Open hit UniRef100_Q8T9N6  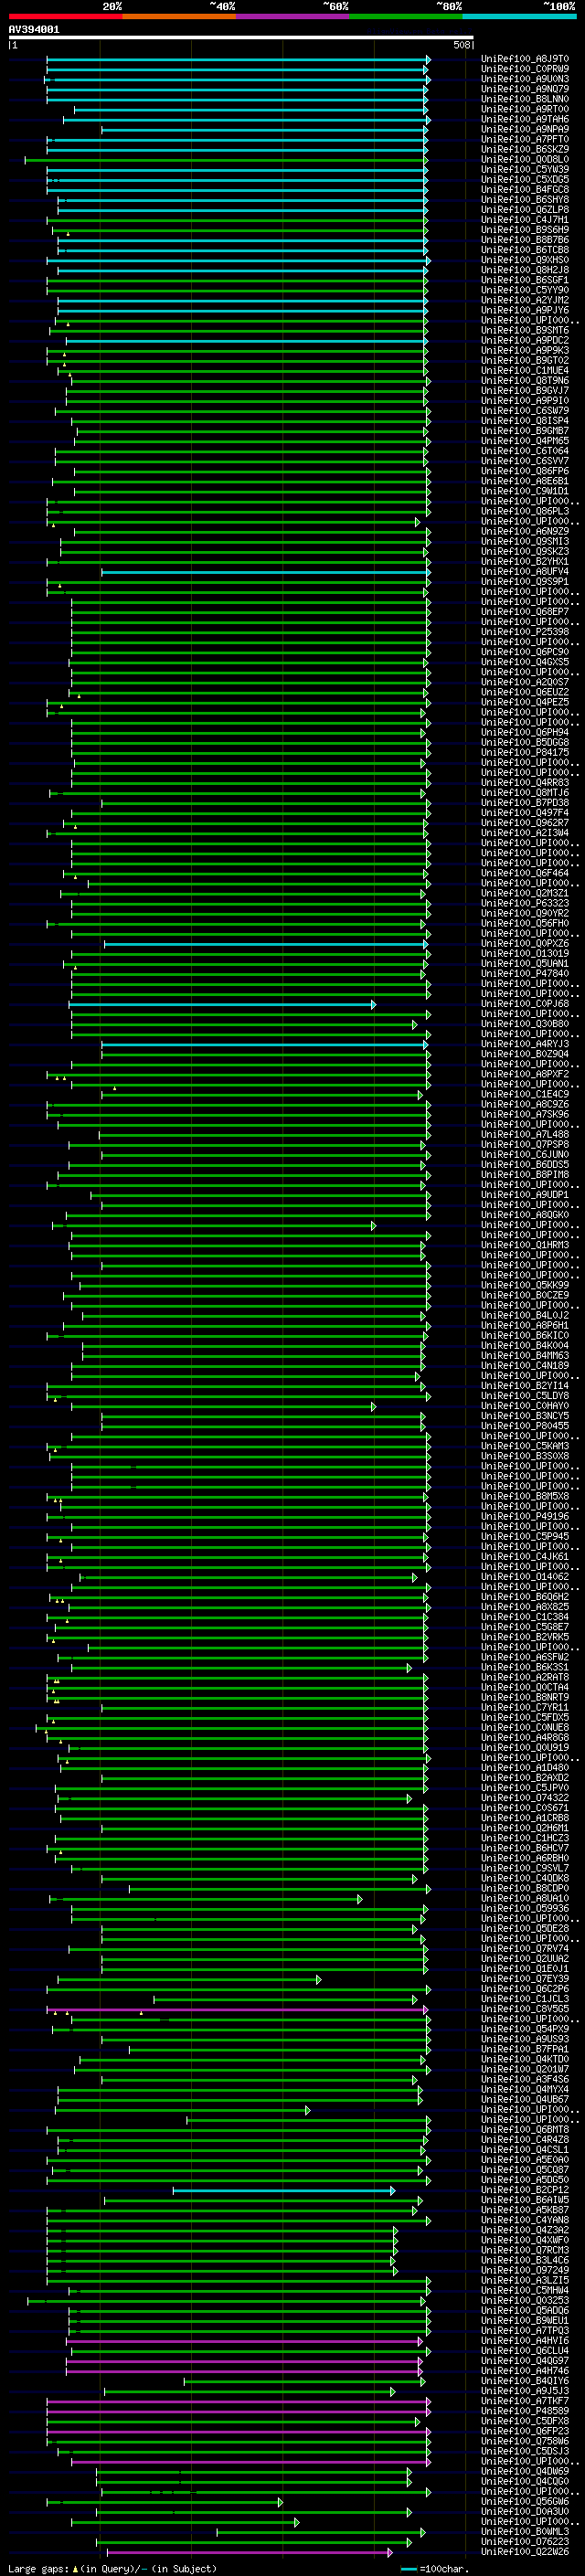point(525,380)
